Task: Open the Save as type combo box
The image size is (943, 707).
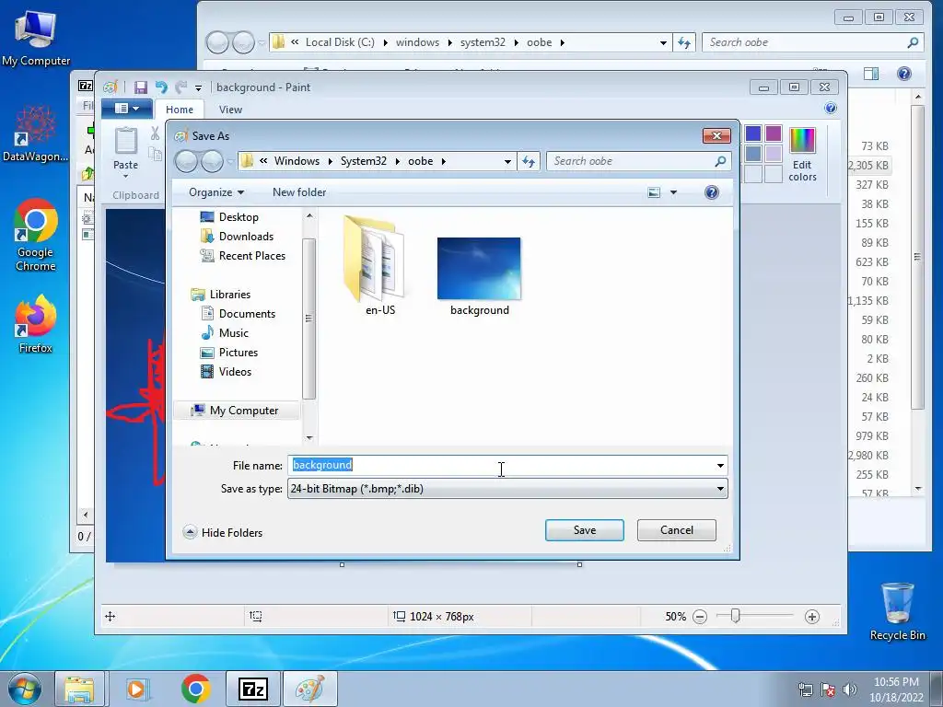Action: point(507,489)
